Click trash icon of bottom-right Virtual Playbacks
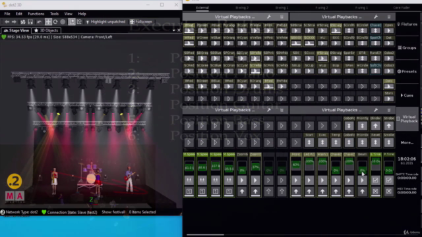 pyautogui.click(x=389, y=110)
